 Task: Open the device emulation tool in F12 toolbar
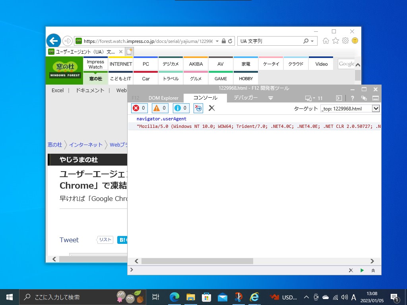click(x=308, y=98)
